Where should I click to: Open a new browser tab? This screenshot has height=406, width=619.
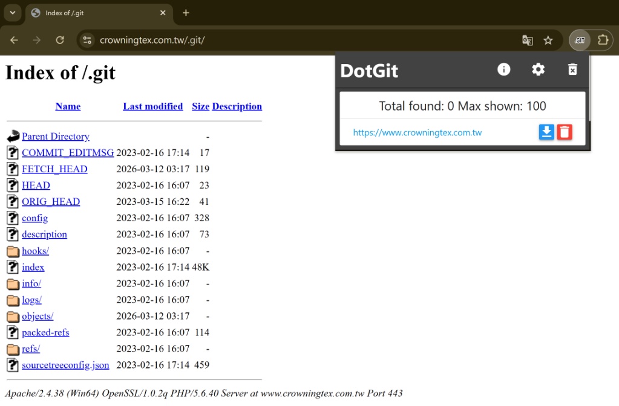coord(186,13)
